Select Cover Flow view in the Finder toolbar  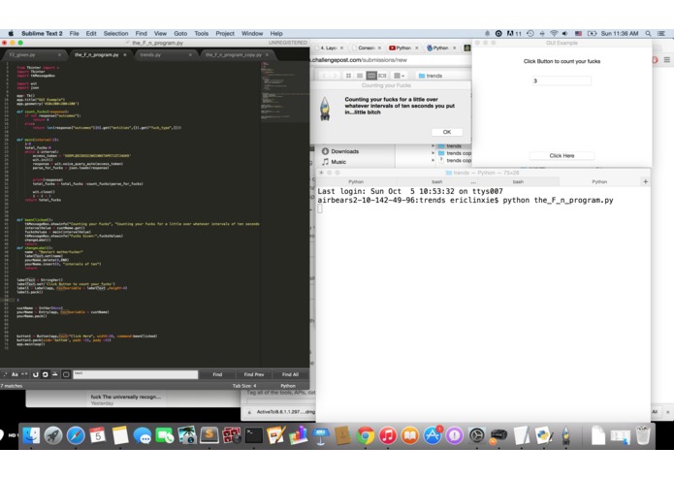382,76
